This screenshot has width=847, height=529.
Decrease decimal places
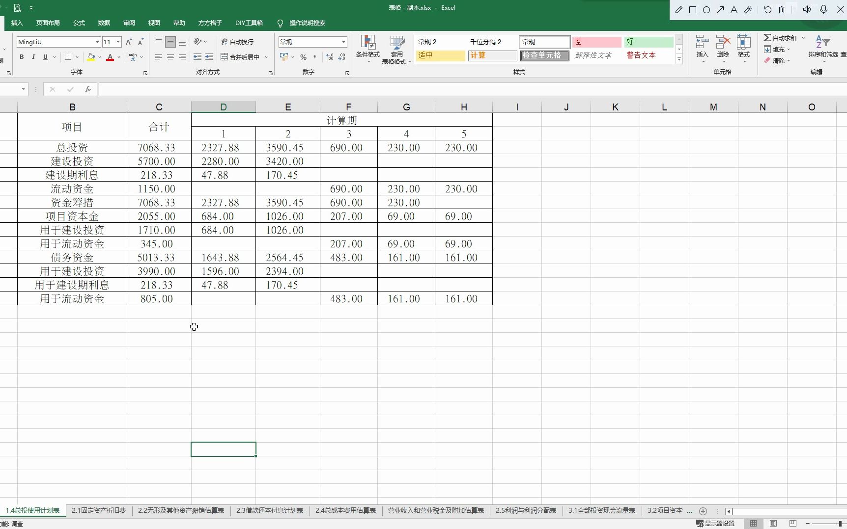pos(342,57)
